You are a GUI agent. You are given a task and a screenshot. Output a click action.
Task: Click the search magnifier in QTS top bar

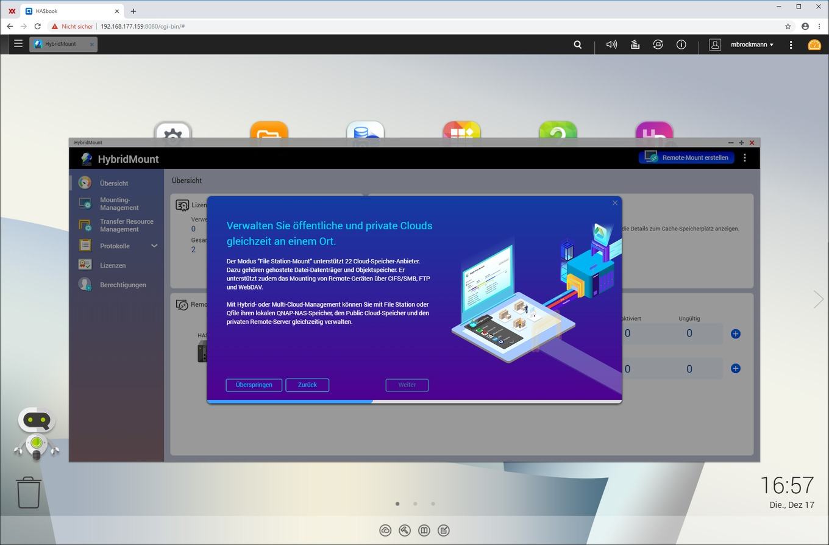pos(578,45)
